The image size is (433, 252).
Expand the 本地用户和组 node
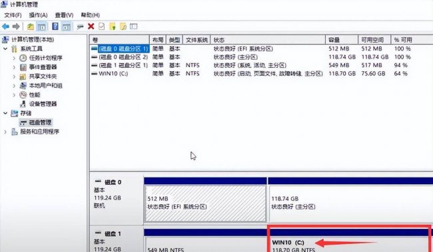click(x=14, y=86)
